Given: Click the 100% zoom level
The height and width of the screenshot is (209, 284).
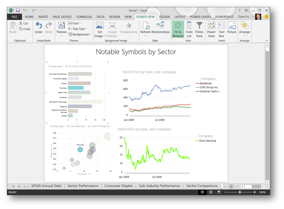Looking at the screenshot, I should coord(262,192).
